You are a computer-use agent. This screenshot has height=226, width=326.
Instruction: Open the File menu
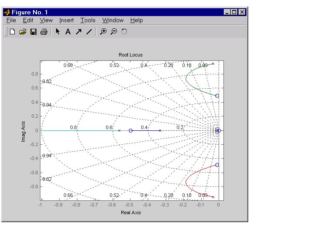point(11,20)
